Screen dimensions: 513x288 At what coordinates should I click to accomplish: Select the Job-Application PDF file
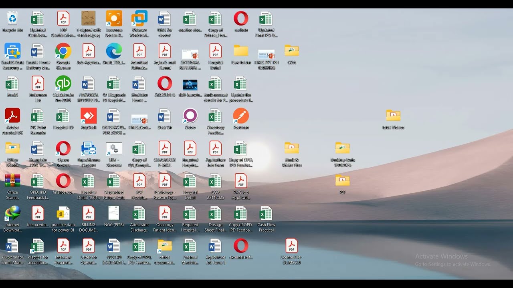tap(89, 51)
